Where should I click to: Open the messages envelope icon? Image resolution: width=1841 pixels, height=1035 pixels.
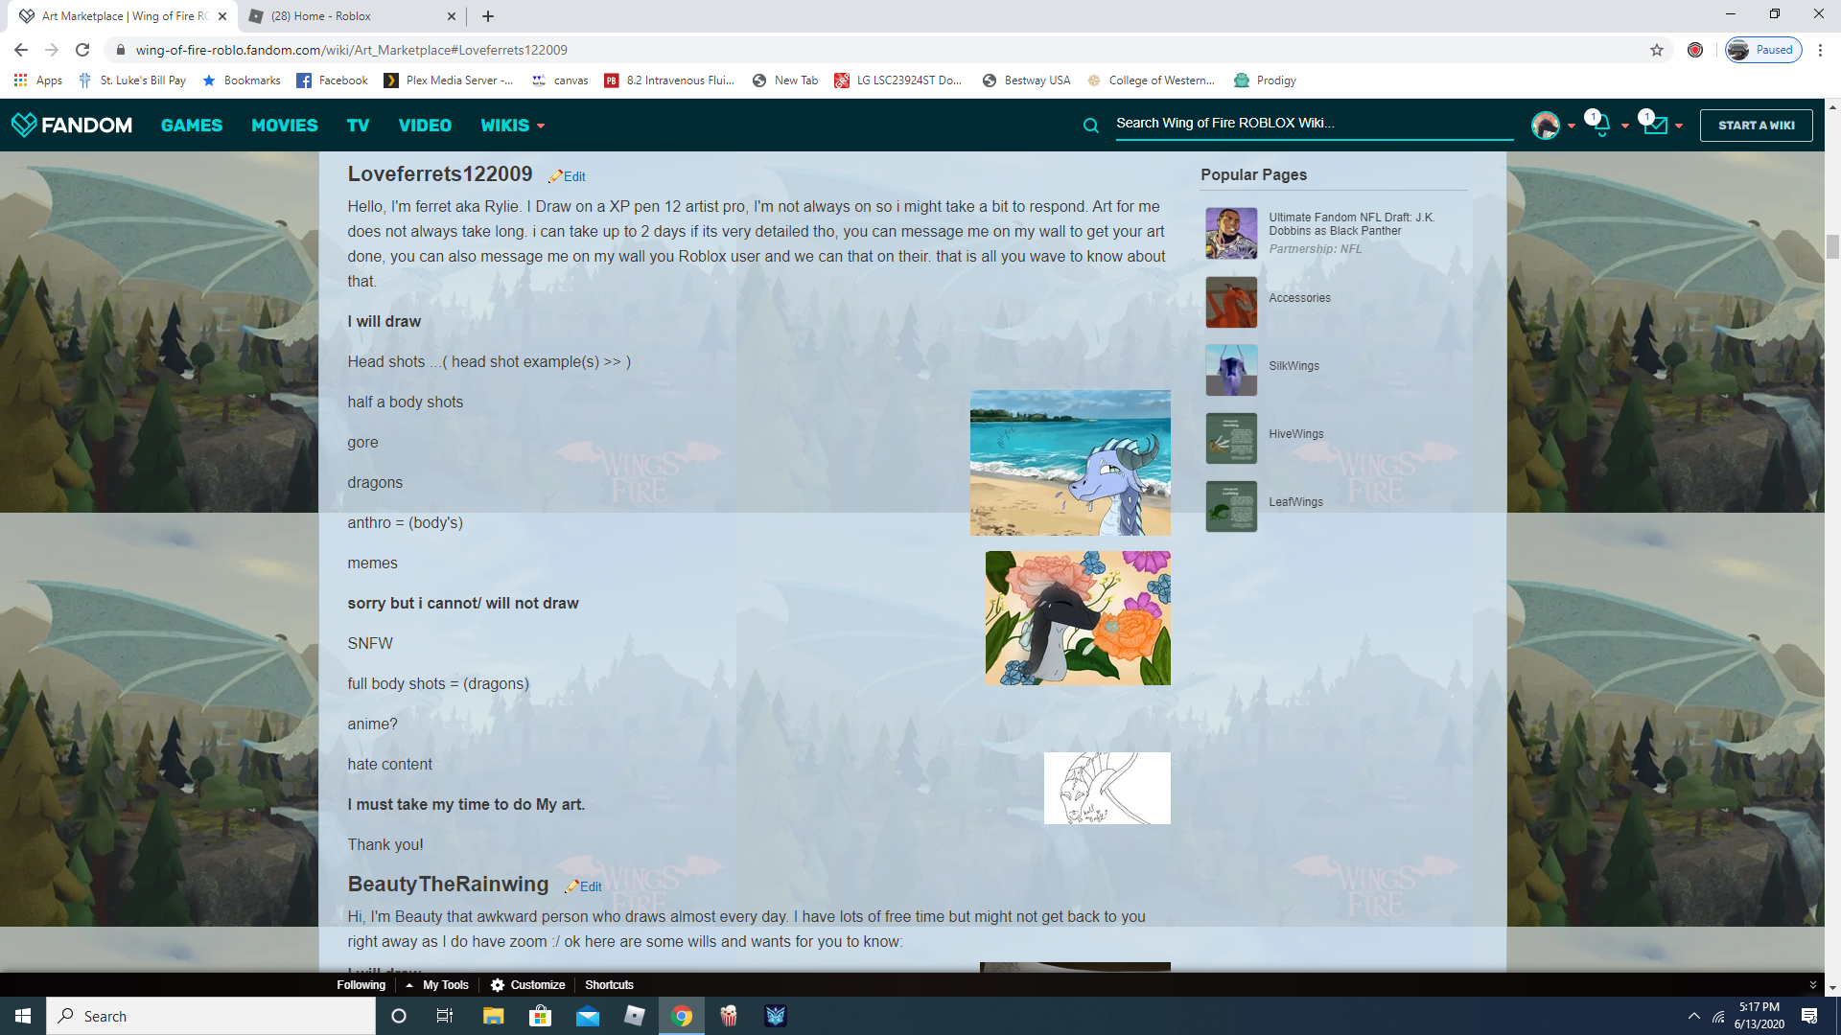1655,126
